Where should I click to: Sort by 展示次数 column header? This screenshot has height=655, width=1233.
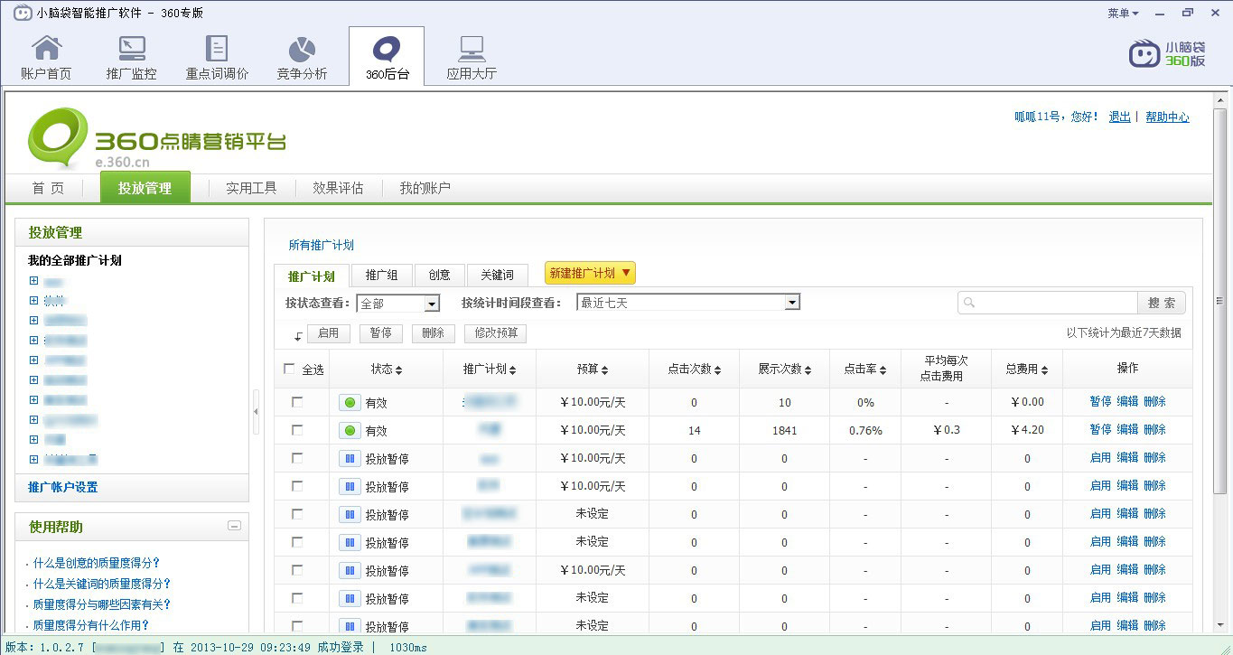coord(784,370)
